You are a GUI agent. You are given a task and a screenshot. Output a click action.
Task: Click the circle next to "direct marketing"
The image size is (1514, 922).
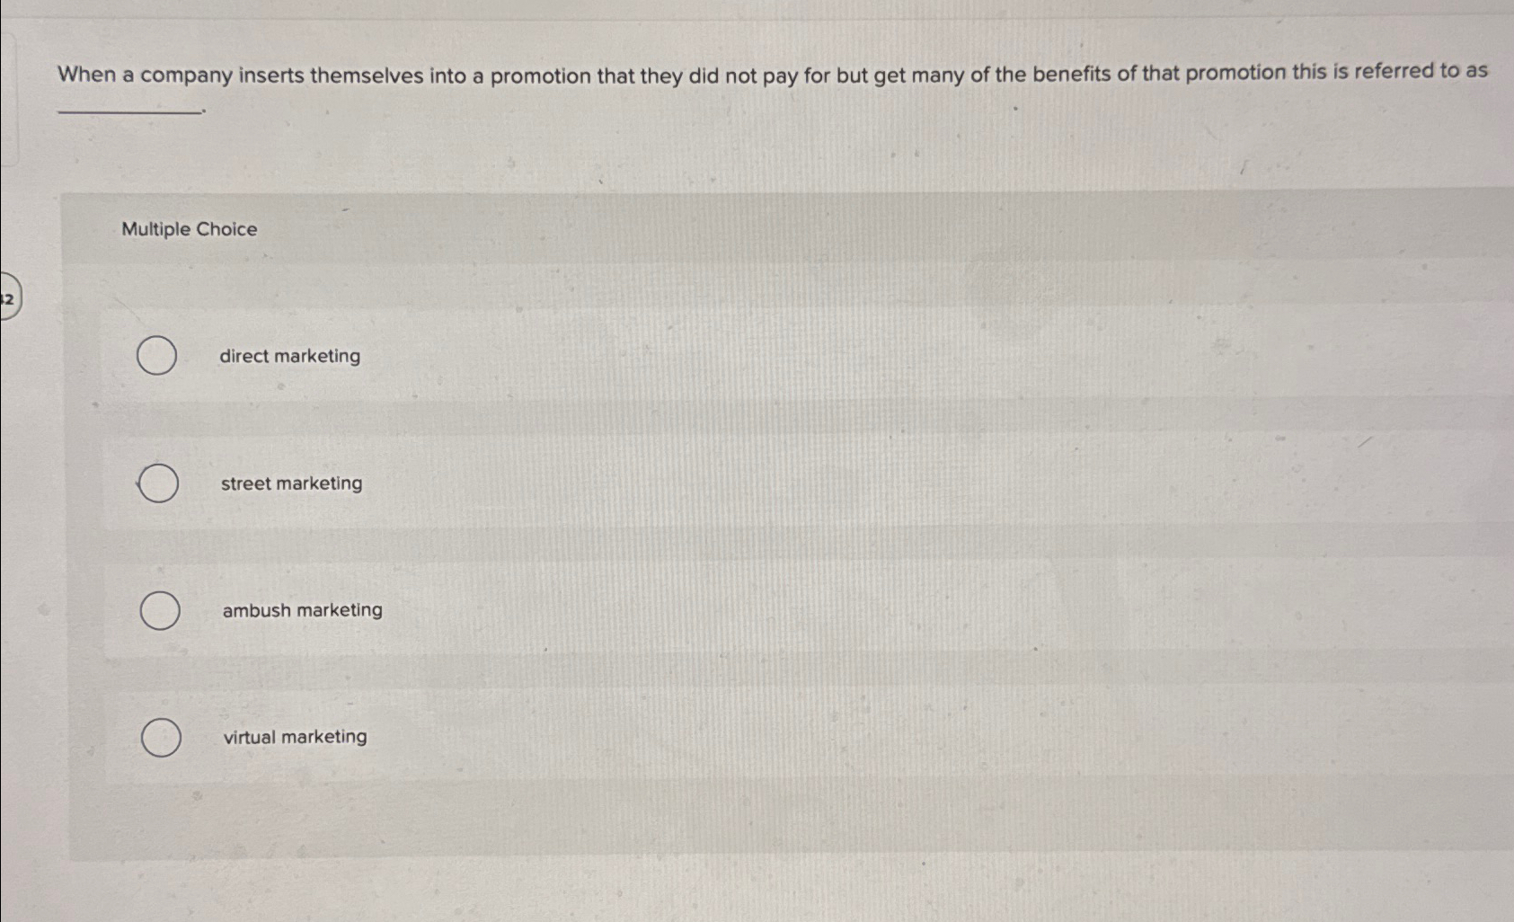click(157, 356)
